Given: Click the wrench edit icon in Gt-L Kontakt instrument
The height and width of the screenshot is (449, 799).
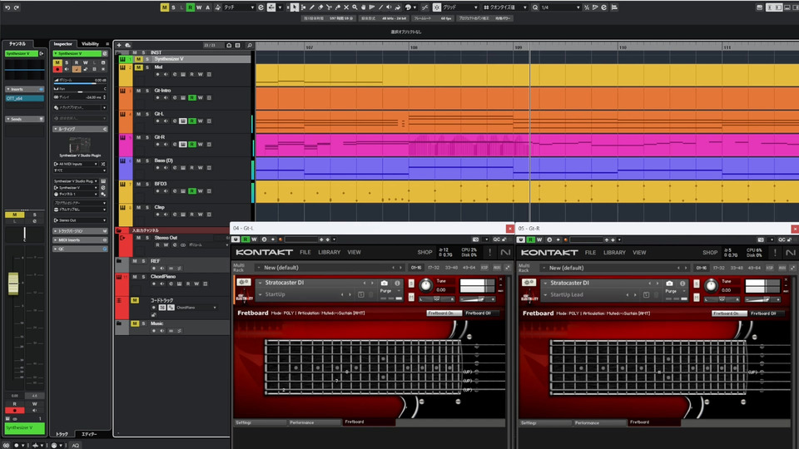Looking at the screenshot, I should pyautogui.click(x=243, y=283).
